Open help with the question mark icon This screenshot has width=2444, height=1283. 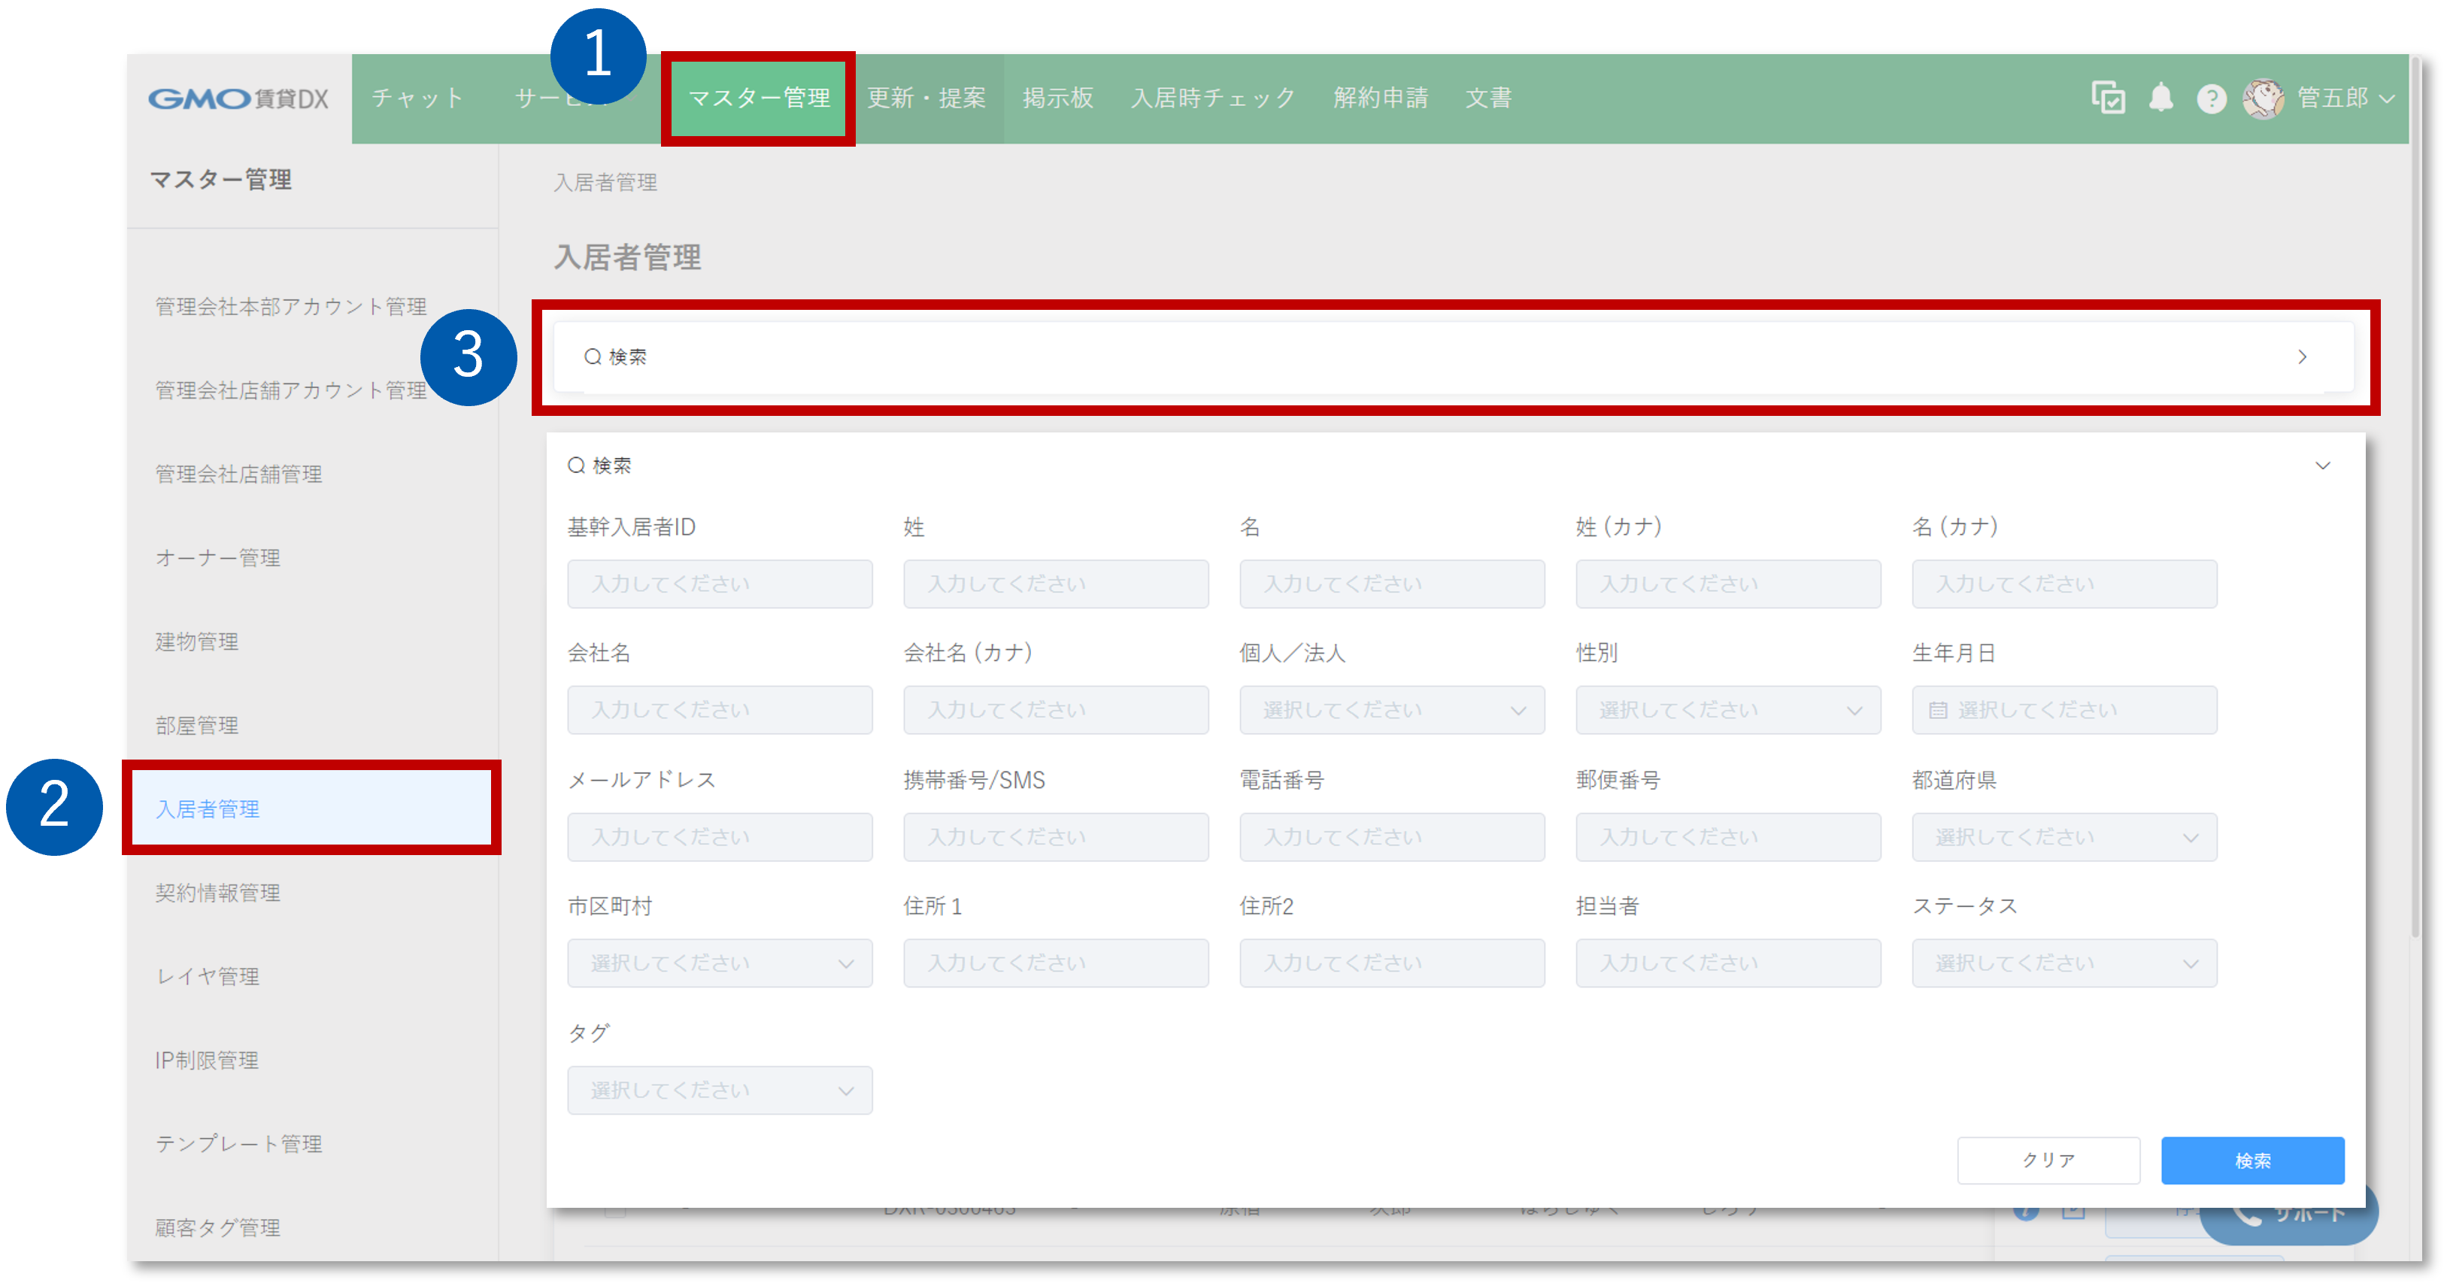point(2211,99)
